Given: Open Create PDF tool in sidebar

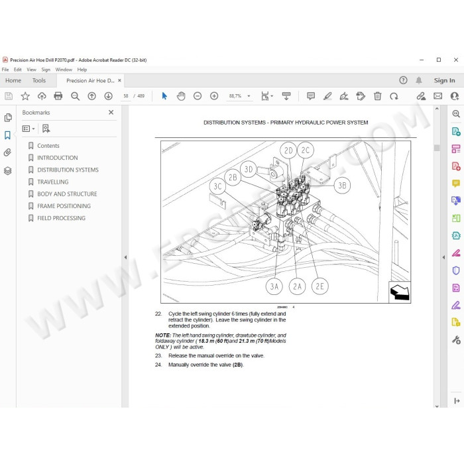Looking at the screenshot, I should tap(456, 166).
